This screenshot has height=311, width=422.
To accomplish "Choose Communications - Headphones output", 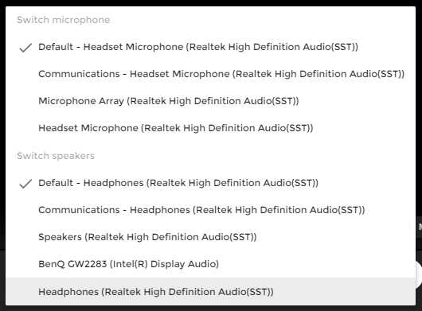I will tap(210, 210).
